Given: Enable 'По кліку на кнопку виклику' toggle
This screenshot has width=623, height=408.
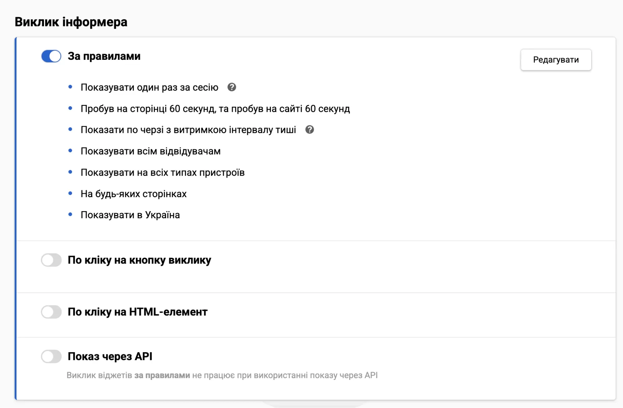Looking at the screenshot, I should pos(51,260).
